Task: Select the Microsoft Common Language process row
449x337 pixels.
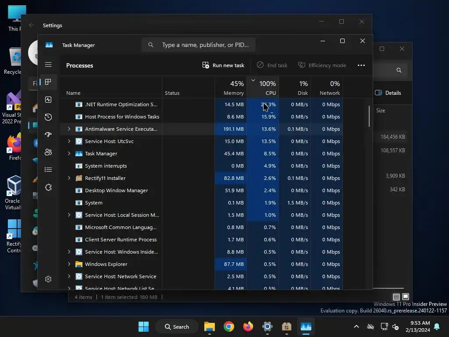Action: [x=201, y=227]
